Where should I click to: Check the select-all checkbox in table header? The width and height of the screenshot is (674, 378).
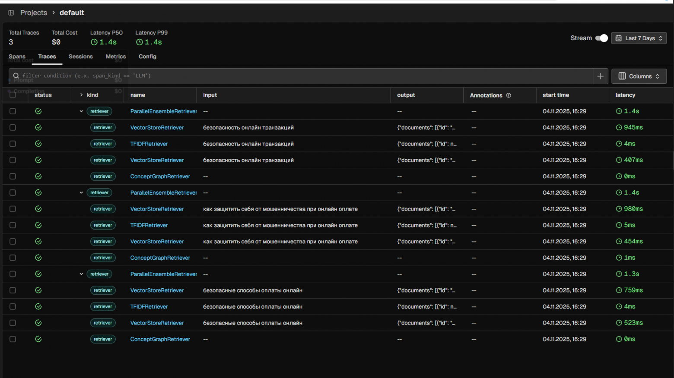13,95
